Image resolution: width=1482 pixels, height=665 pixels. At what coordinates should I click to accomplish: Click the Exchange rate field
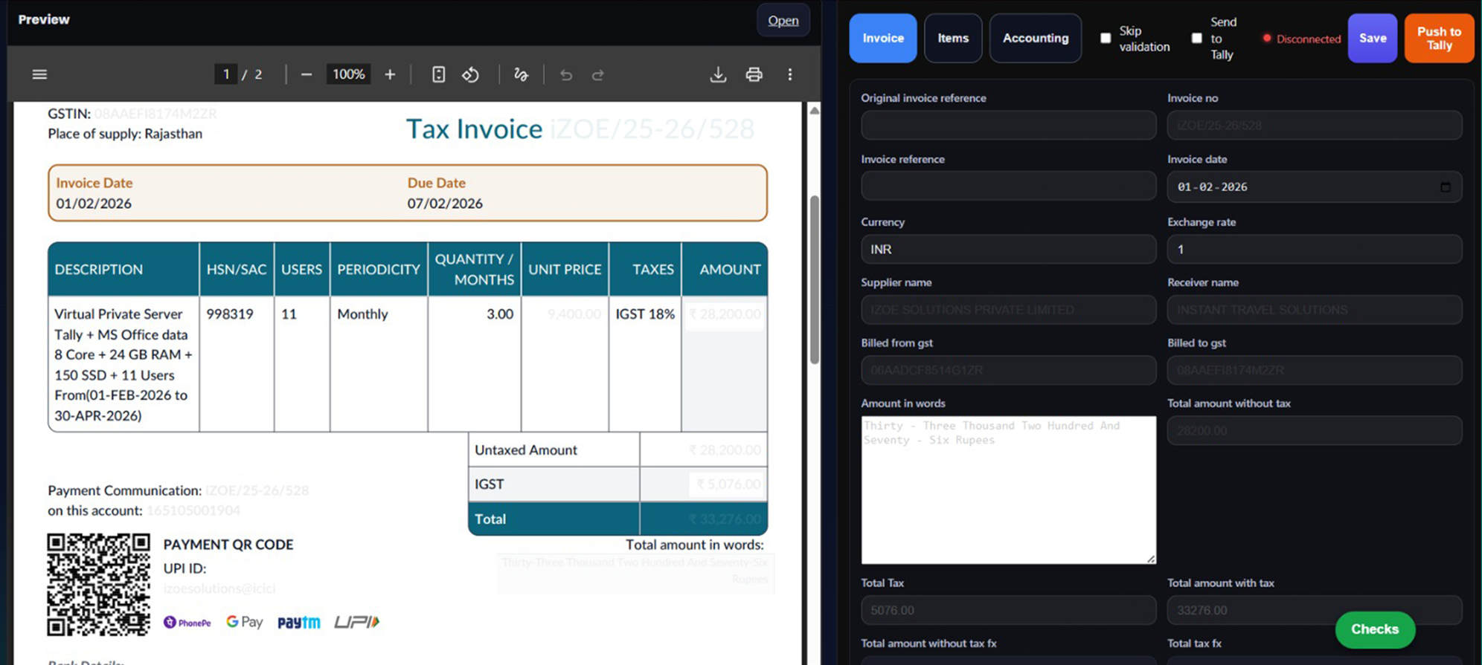[x=1314, y=249]
